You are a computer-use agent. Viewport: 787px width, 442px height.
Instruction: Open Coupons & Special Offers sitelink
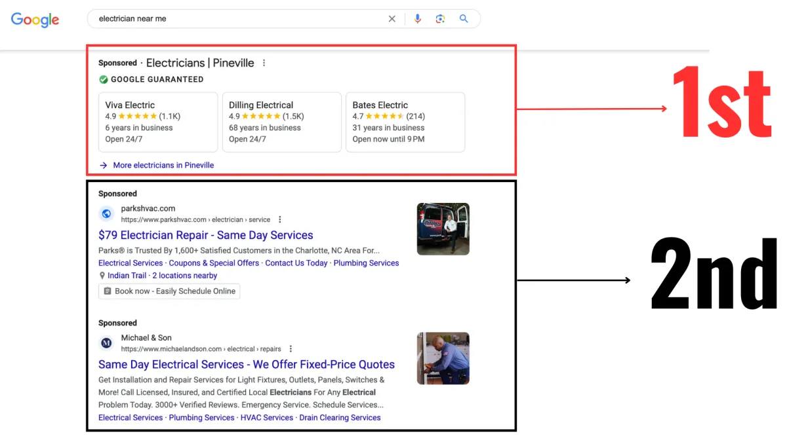pyautogui.click(x=214, y=263)
